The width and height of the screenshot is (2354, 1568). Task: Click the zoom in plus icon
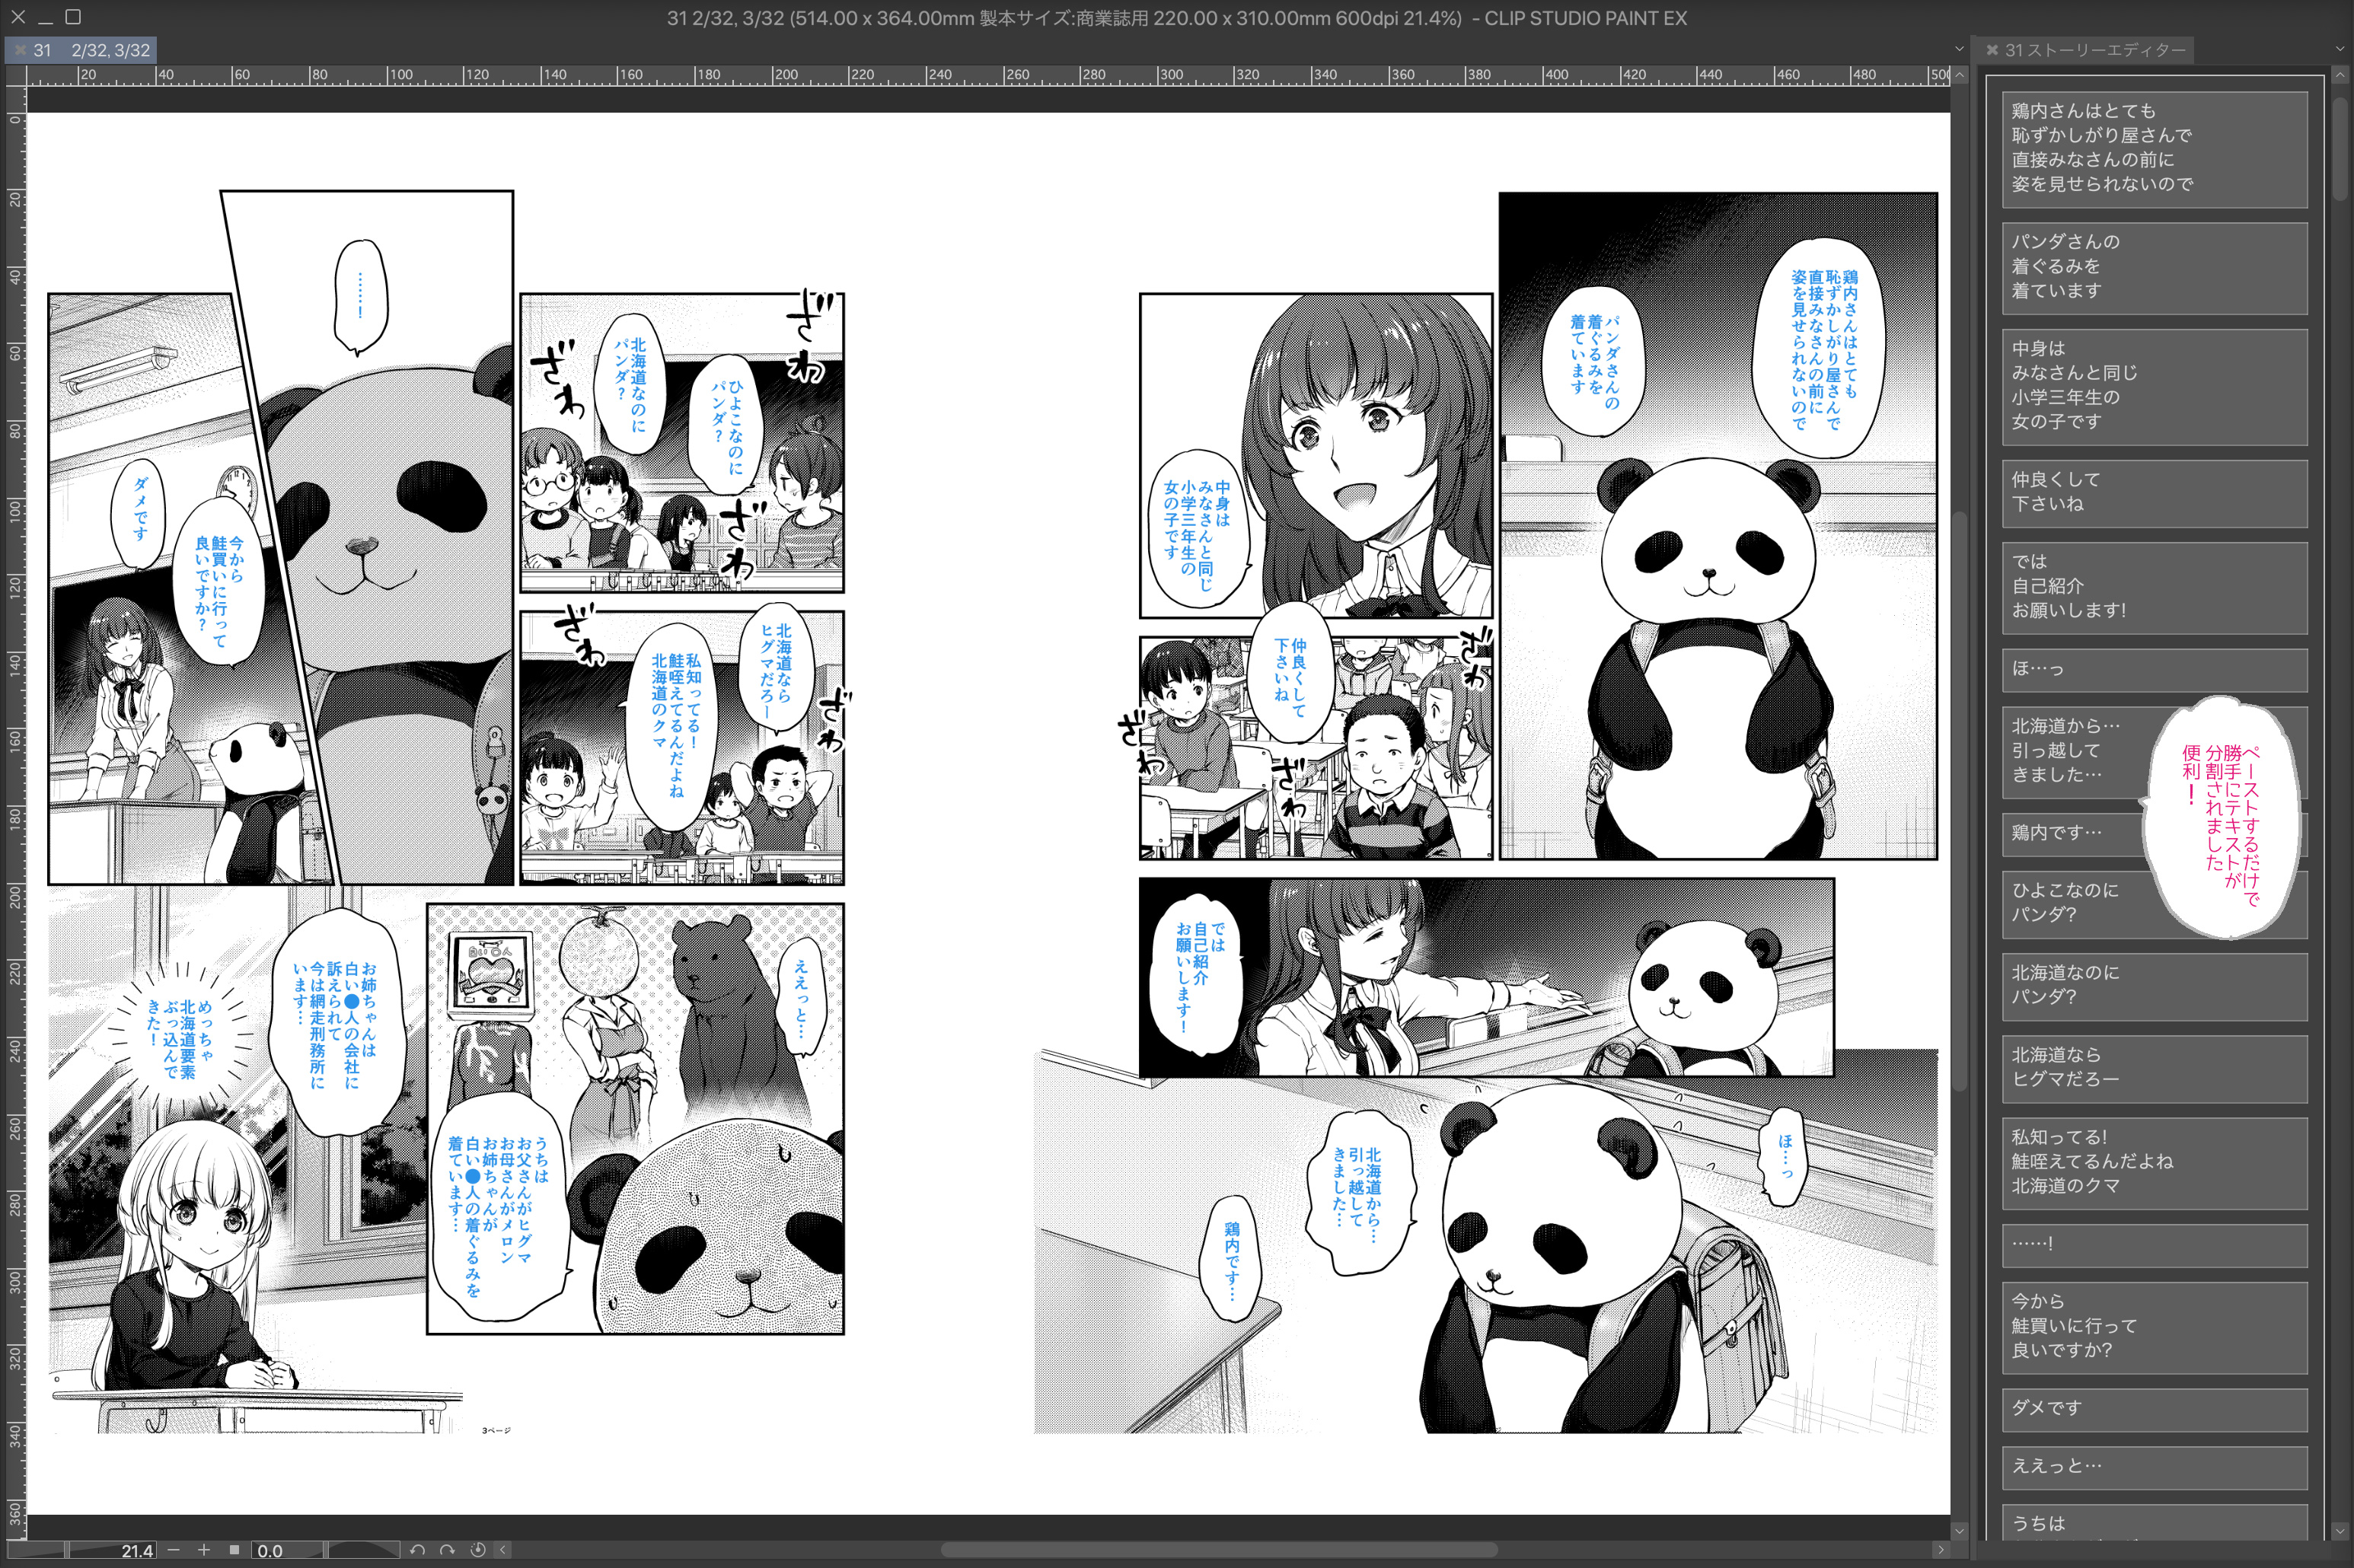coord(204,1549)
